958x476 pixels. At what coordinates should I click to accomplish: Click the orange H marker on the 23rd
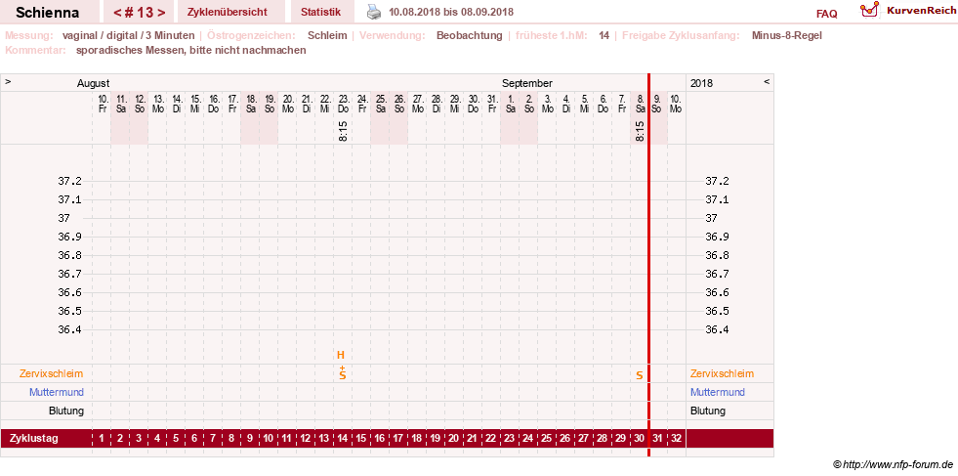(x=341, y=355)
